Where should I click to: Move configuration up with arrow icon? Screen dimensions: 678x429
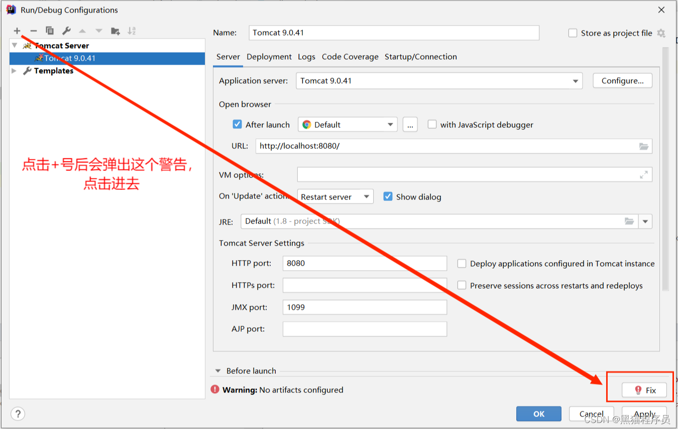point(82,31)
